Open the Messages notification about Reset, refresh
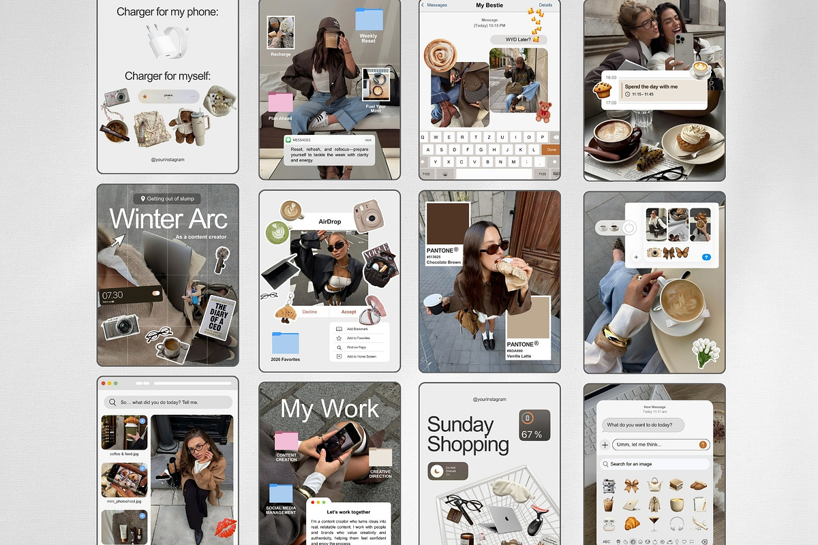 click(x=329, y=151)
